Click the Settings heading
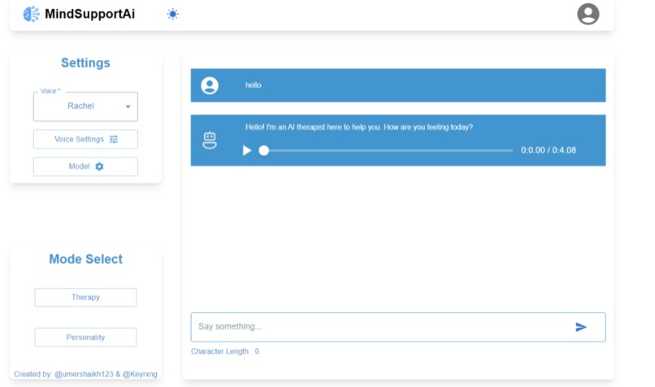Screen dimensions: 655x387 tap(85, 63)
